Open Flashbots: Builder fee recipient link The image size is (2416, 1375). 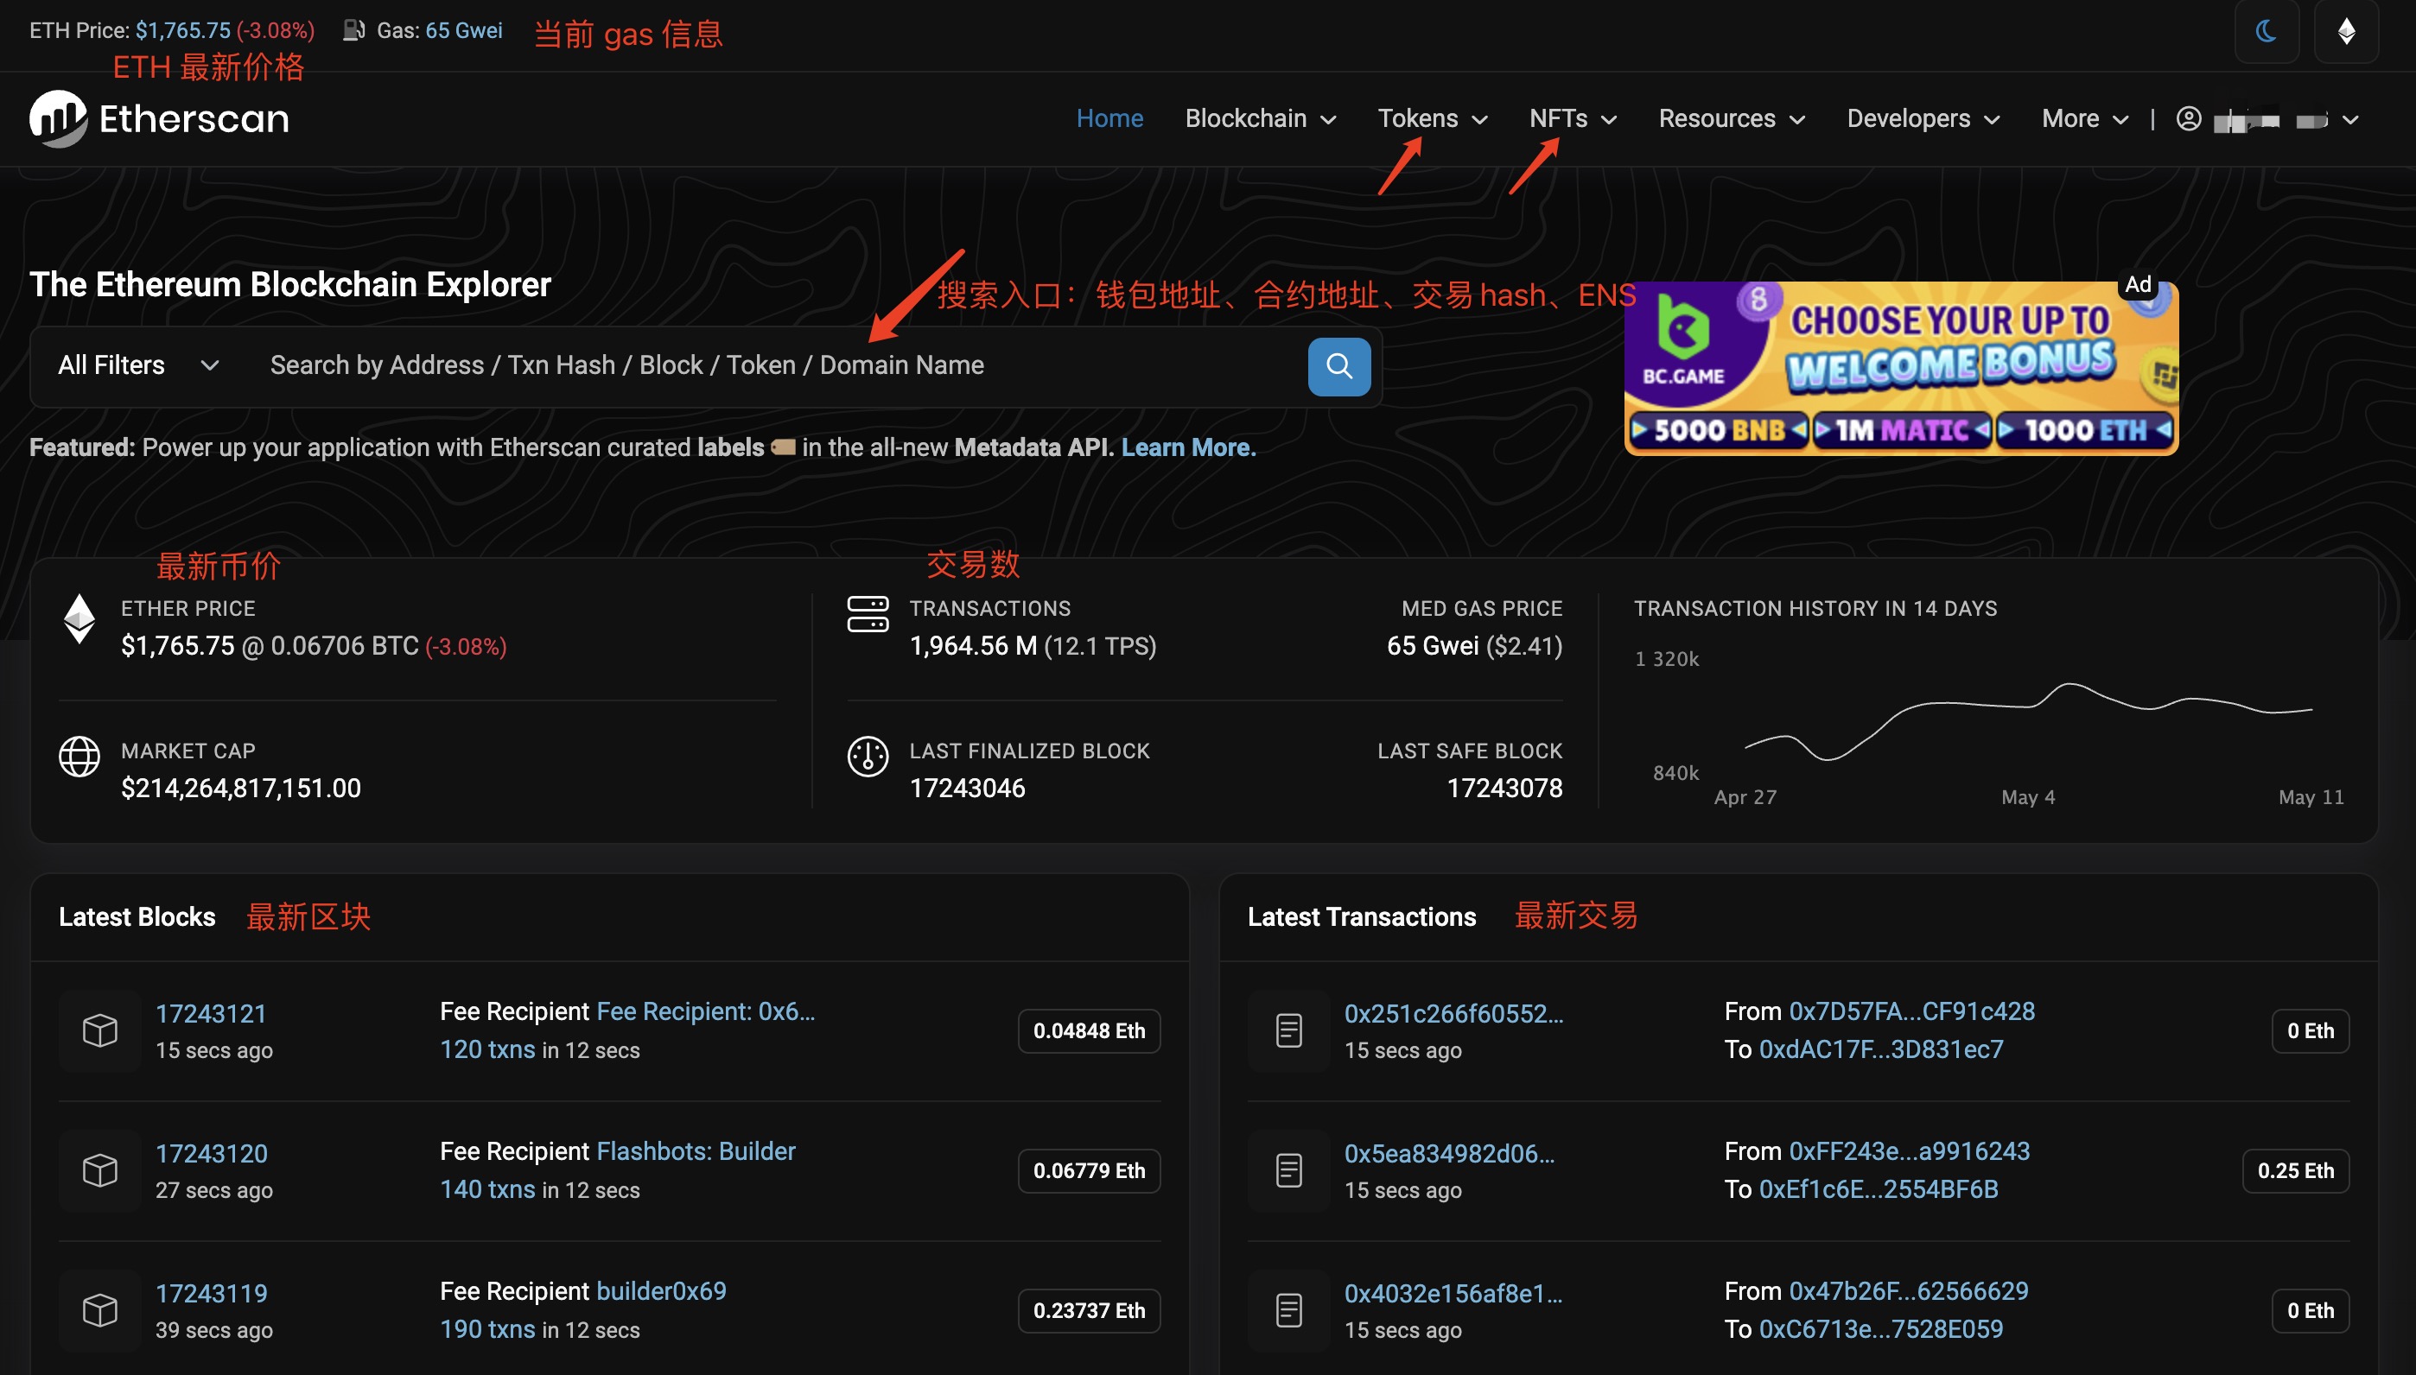[x=696, y=1151]
